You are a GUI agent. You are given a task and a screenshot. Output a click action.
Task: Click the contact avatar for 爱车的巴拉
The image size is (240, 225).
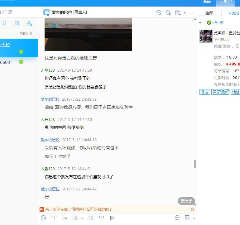pos(46,12)
